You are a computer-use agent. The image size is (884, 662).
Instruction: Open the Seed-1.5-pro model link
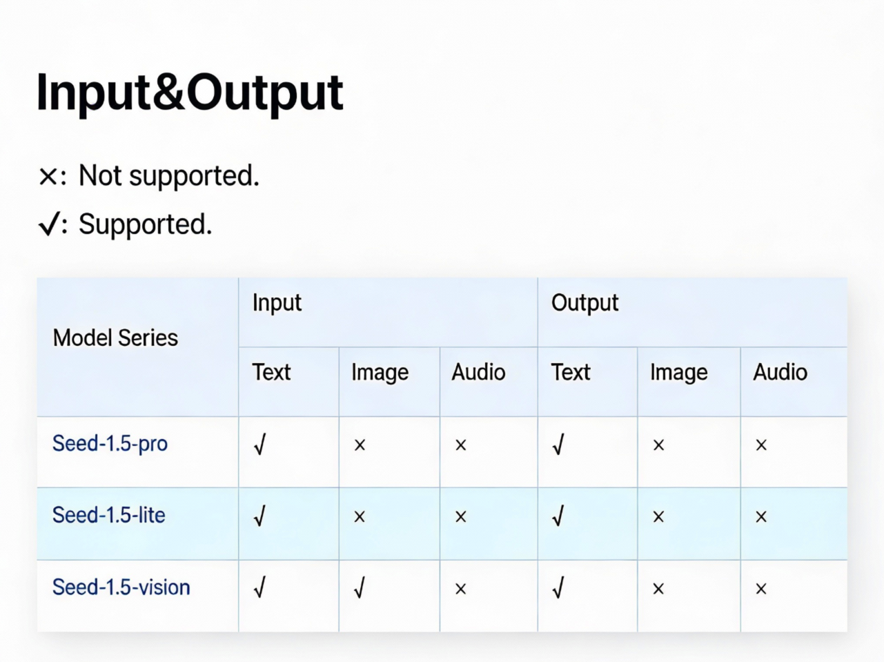tap(110, 443)
